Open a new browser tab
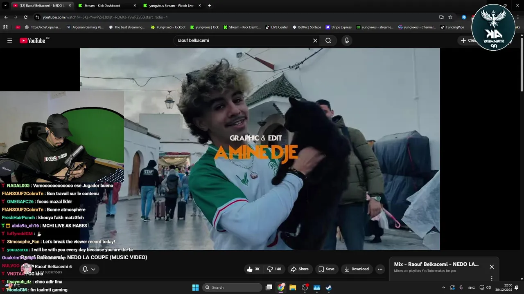Image resolution: width=524 pixels, height=294 pixels. [210, 6]
